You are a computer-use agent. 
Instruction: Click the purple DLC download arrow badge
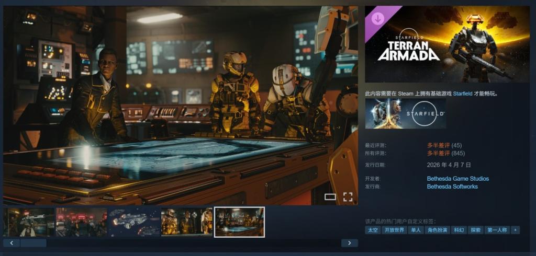377,18
